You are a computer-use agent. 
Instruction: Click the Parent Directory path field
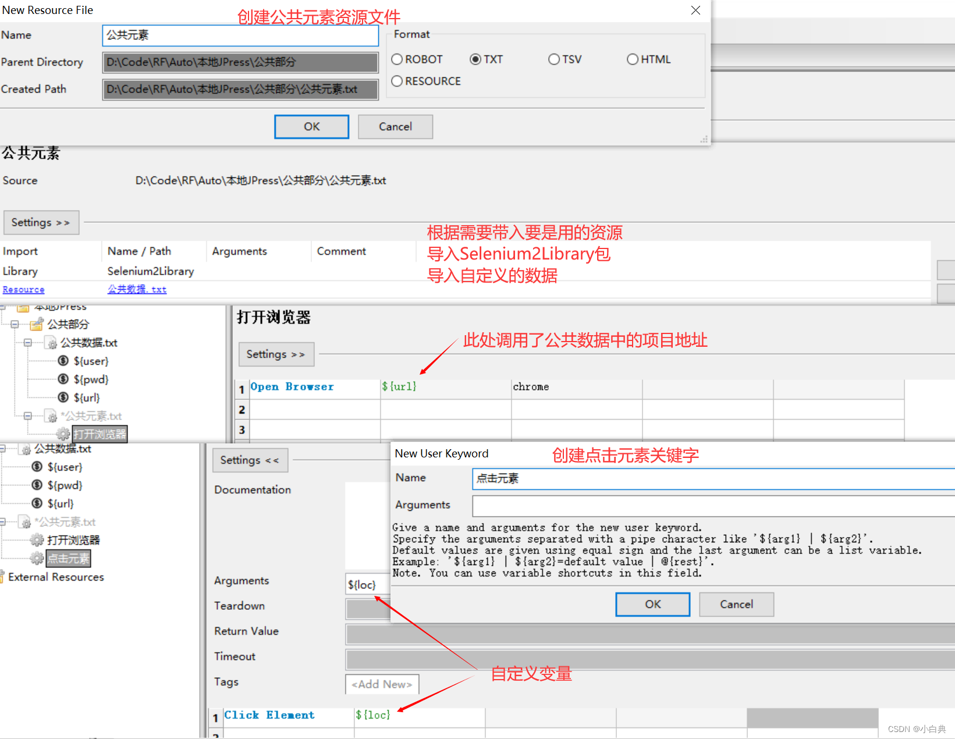pos(240,62)
